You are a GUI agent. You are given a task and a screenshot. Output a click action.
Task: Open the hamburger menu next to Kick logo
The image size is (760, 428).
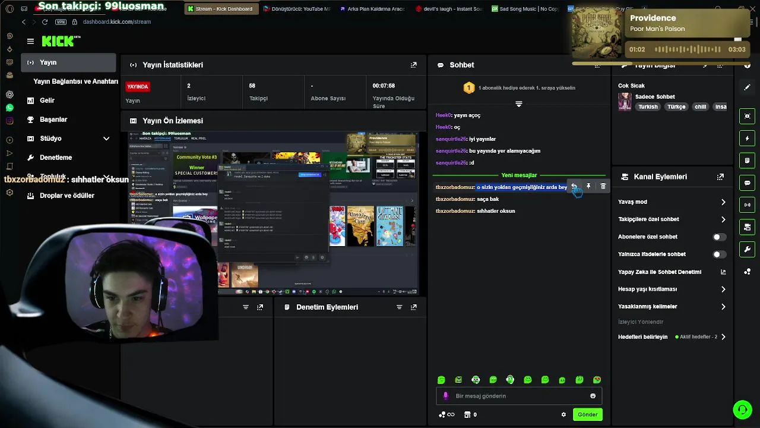[30, 41]
